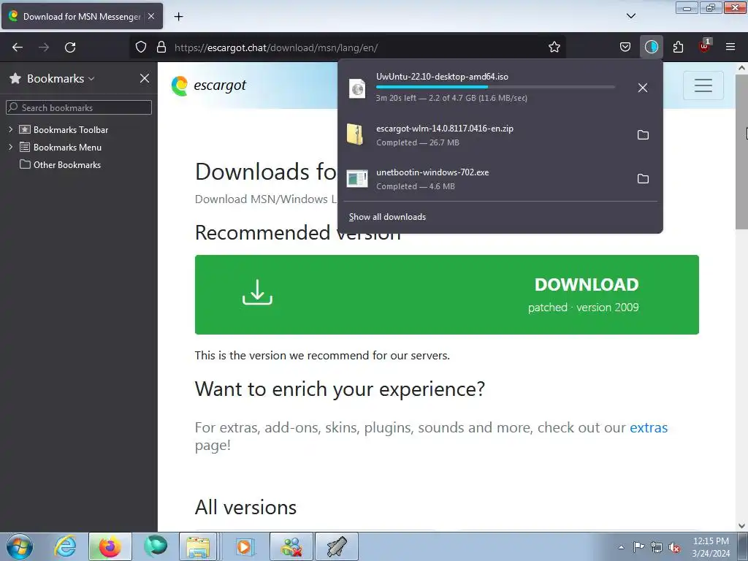
Task: Show unetbootin exe in folder
Action: pyautogui.click(x=643, y=179)
